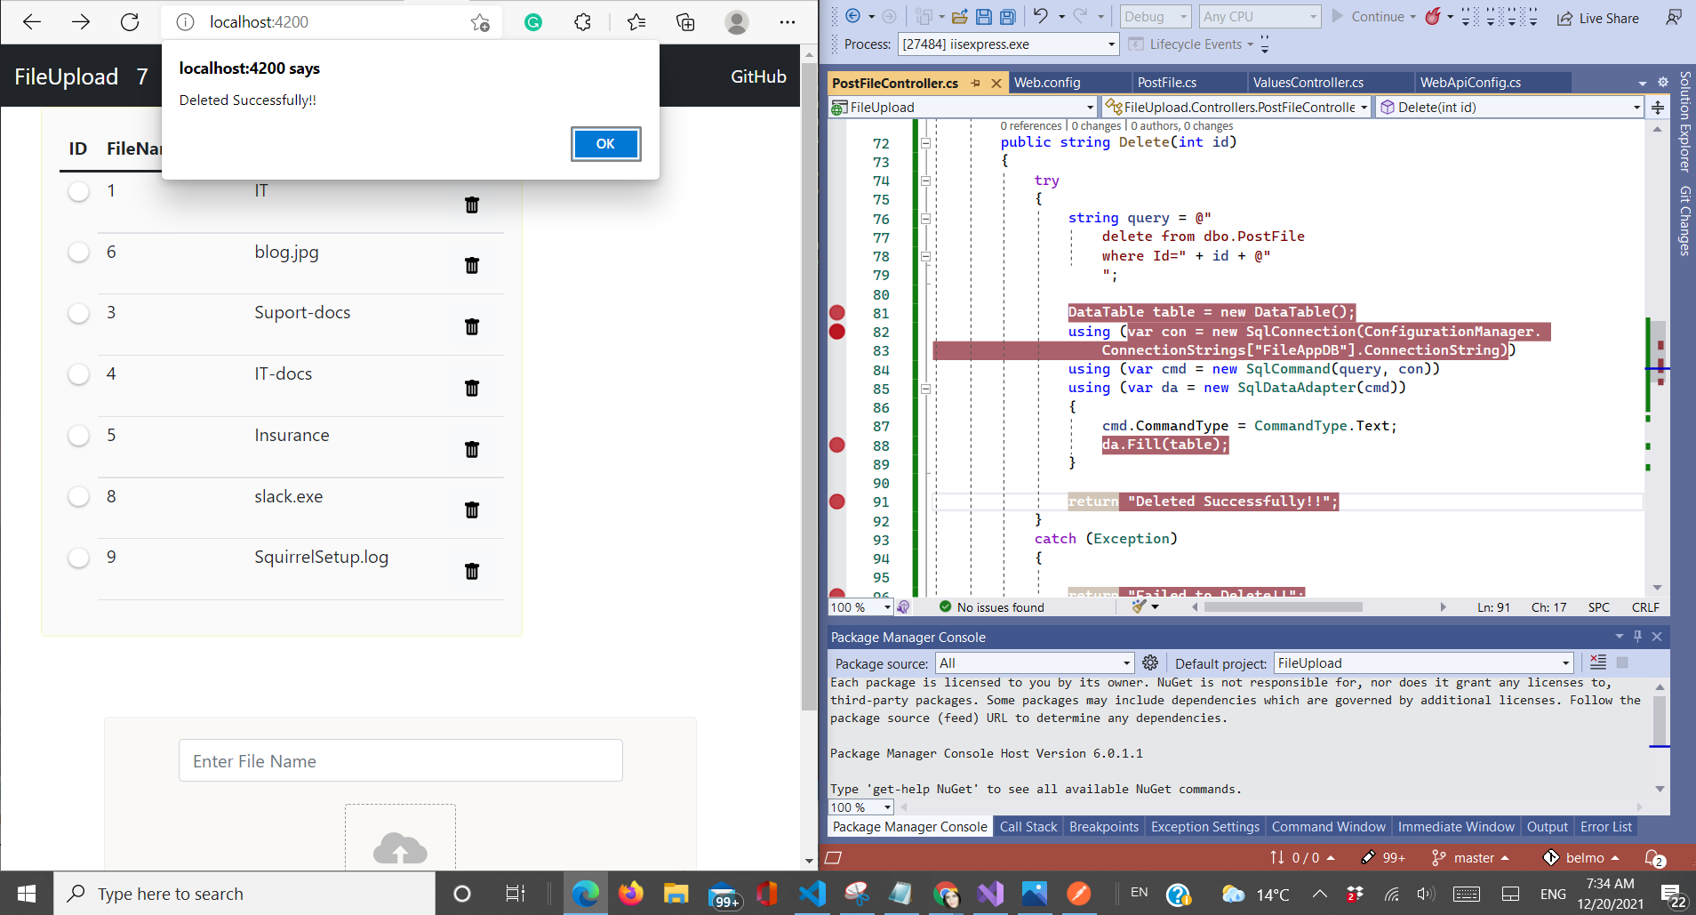Delete the SquirrelSetup.log row with trash icon
This screenshot has width=1696, height=915.
tap(472, 571)
